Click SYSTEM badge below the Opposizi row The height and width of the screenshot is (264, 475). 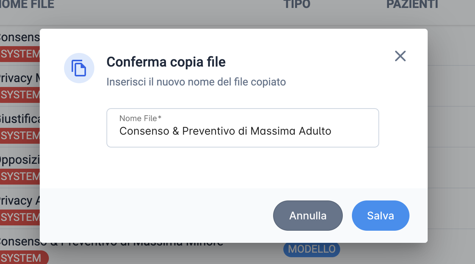(x=20, y=176)
